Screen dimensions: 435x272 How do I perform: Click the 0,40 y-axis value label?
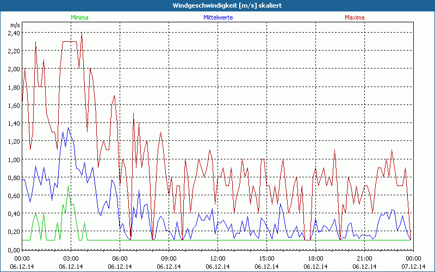click(14, 213)
